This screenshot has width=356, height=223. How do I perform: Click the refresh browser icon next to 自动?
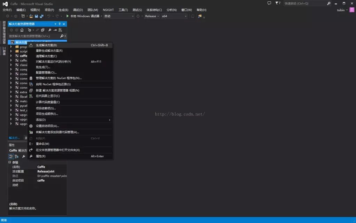[x=138, y=16]
